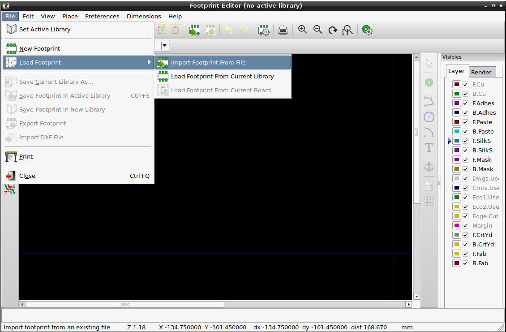This screenshot has width=506, height=332.
Task: Click the B.SilkS purple color swatch
Action: [x=457, y=150]
